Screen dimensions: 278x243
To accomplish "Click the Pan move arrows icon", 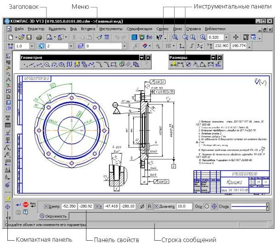I will (x=236, y=37).
